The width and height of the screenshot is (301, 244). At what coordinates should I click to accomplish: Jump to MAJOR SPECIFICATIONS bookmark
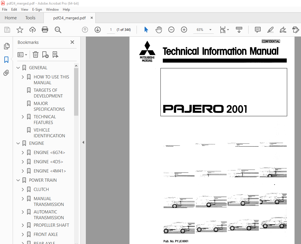[49, 106]
